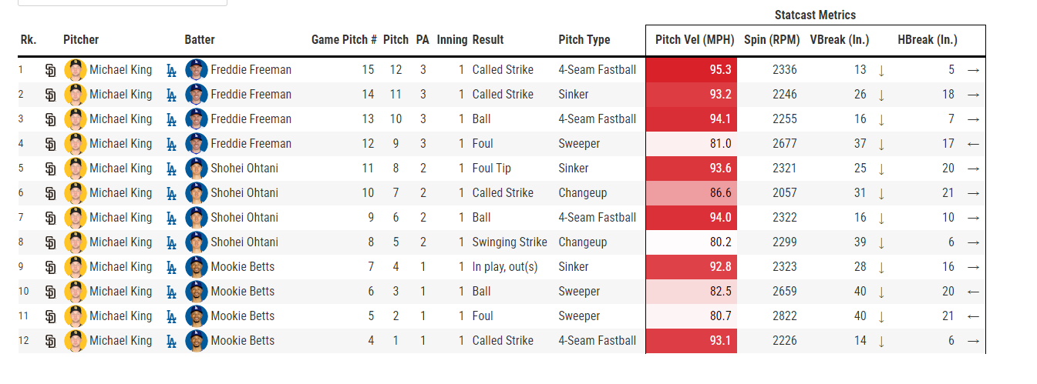Open Mookie Betts link in row 12

242,341
